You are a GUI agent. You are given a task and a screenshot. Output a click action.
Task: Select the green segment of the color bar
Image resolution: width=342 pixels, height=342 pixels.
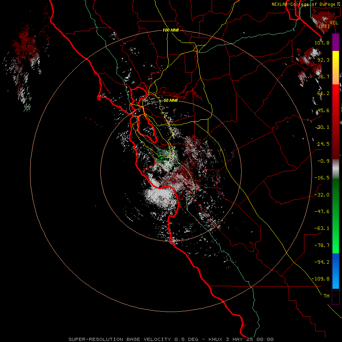point(336,216)
